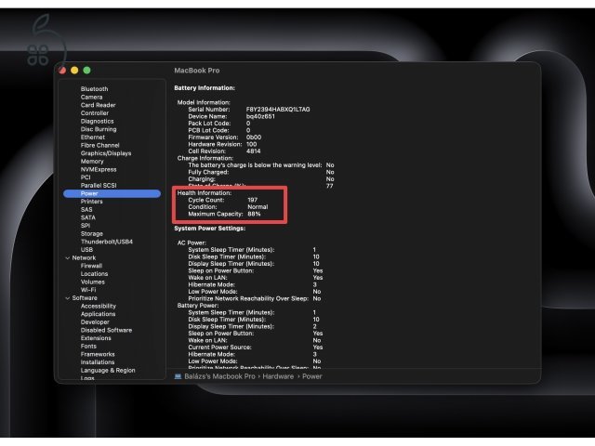Open the Printers sidebar item
The width and height of the screenshot is (595, 446).
pyautogui.click(x=91, y=202)
